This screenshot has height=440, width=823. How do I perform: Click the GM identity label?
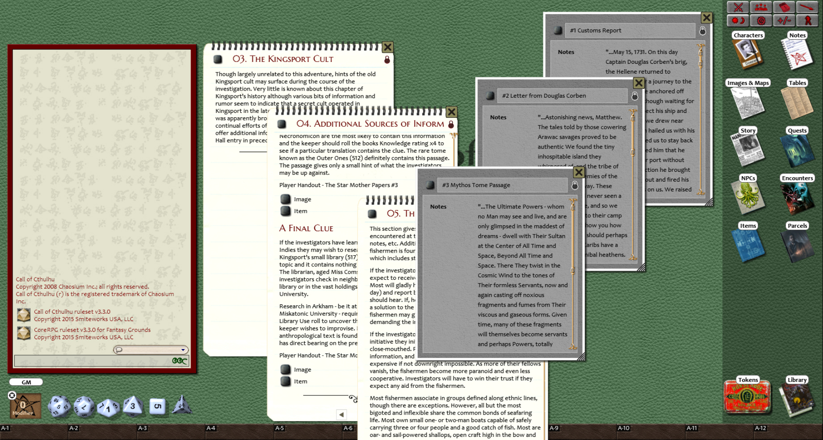coord(25,382)
